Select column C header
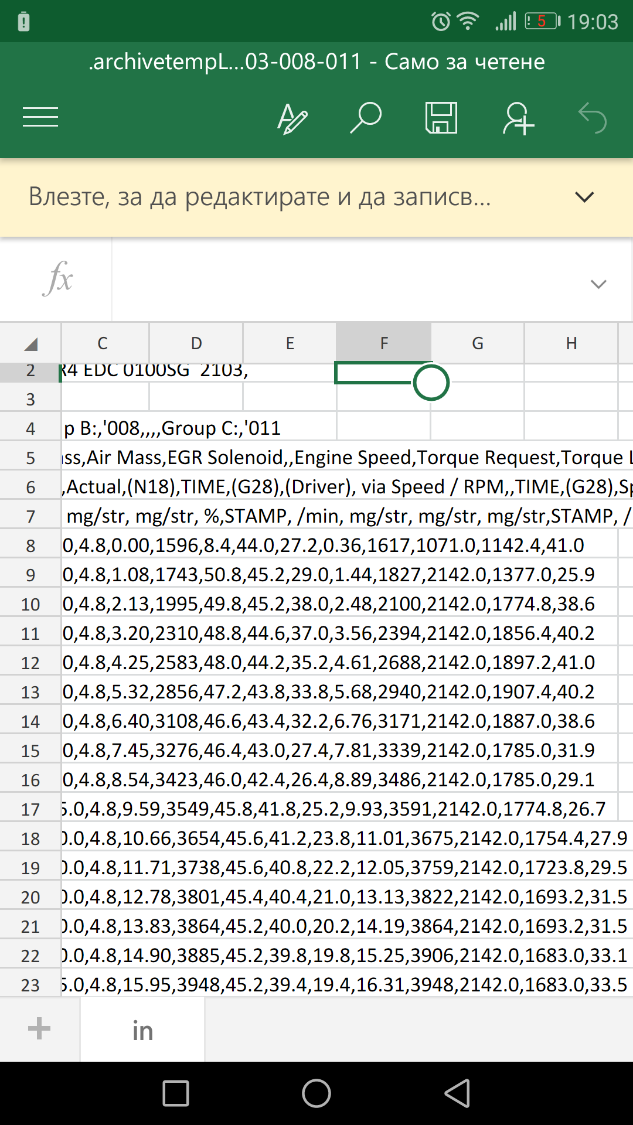The height and width of the screenshot is (1125, 633). (x=103, y=343)
